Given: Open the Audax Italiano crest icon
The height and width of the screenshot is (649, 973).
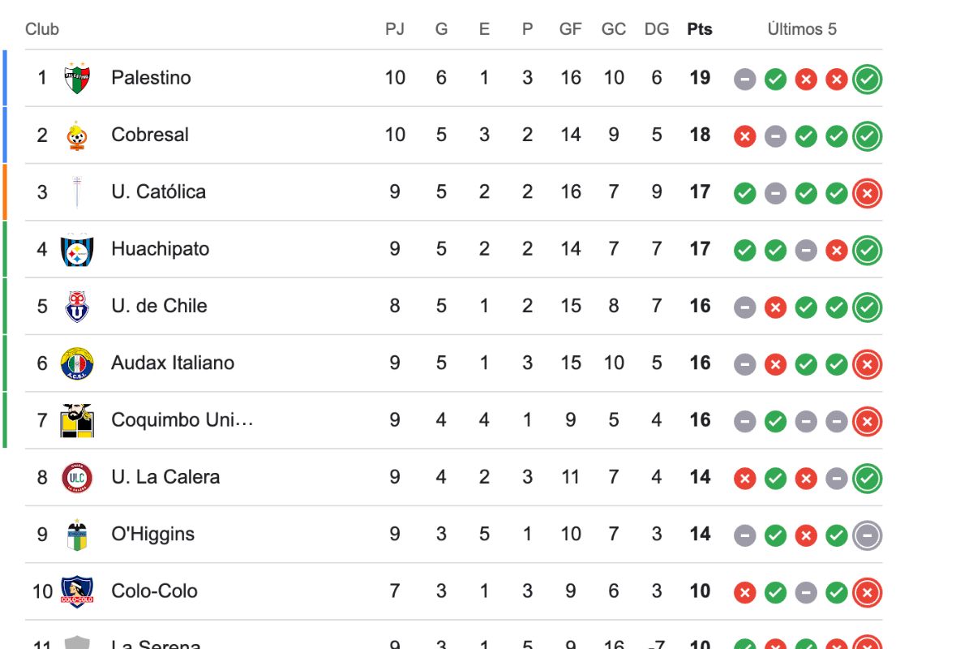Looking at the screenshot, I should pos(77,363).
